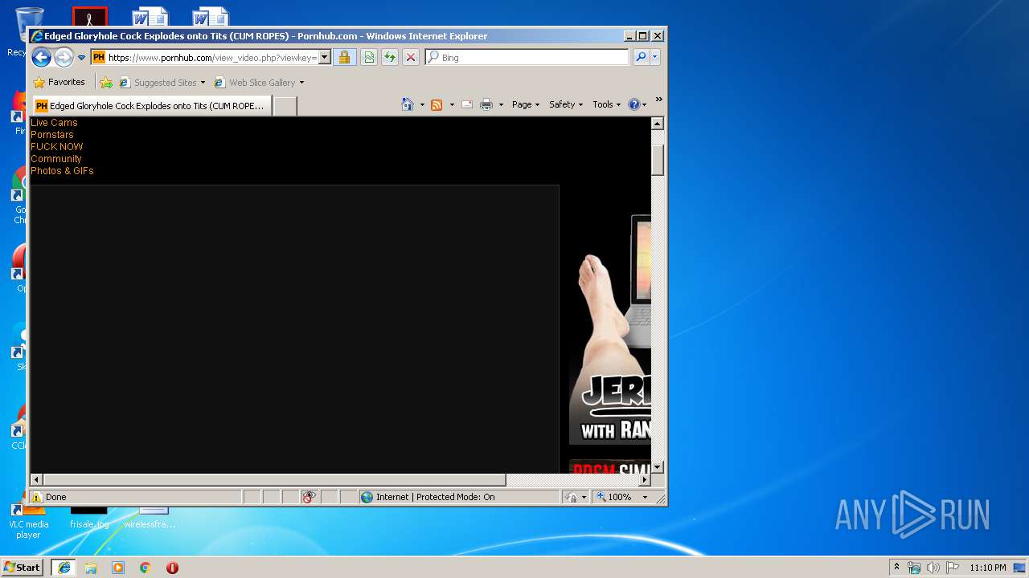Click the horizontal scrollbar right arrow
The image size is (1029, 578).
click(644, 479)
